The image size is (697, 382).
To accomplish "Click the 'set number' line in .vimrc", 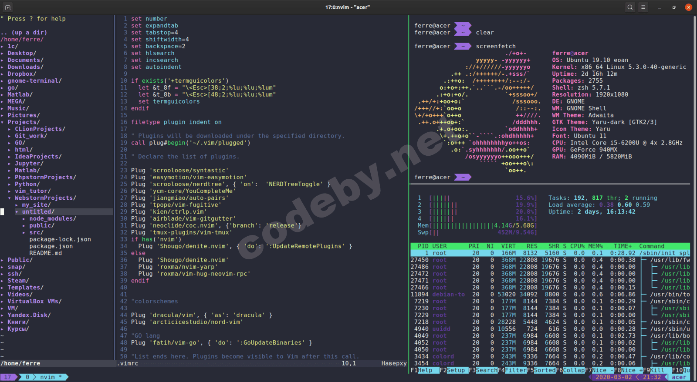I will tap(149, 19).
